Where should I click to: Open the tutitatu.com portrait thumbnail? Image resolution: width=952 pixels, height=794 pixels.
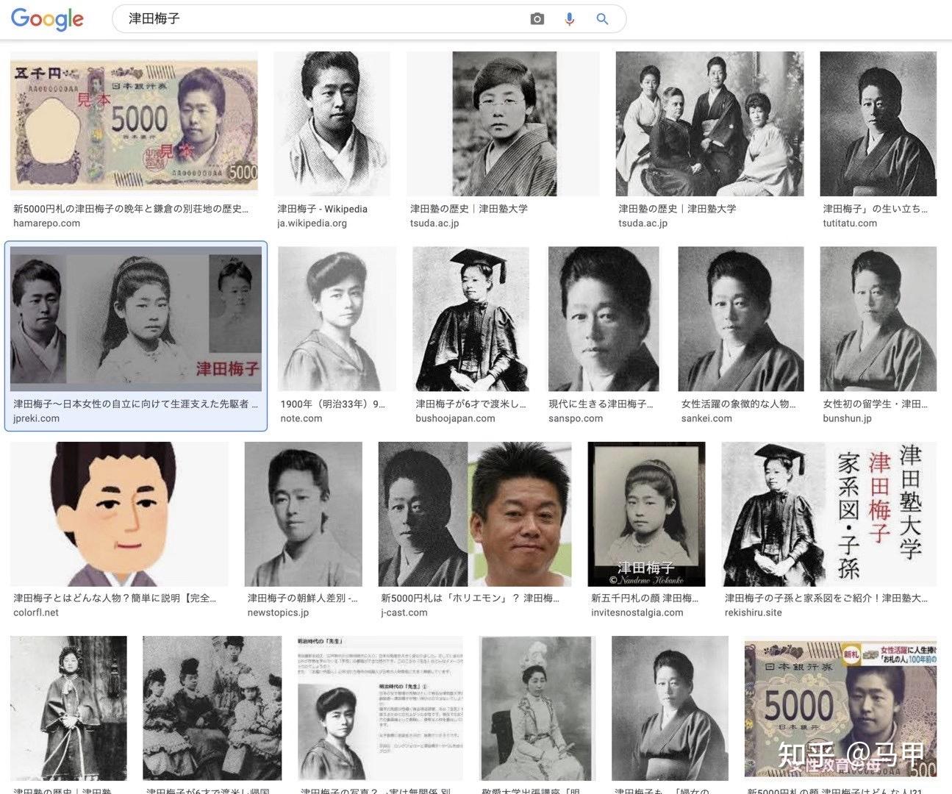[878, 124]
